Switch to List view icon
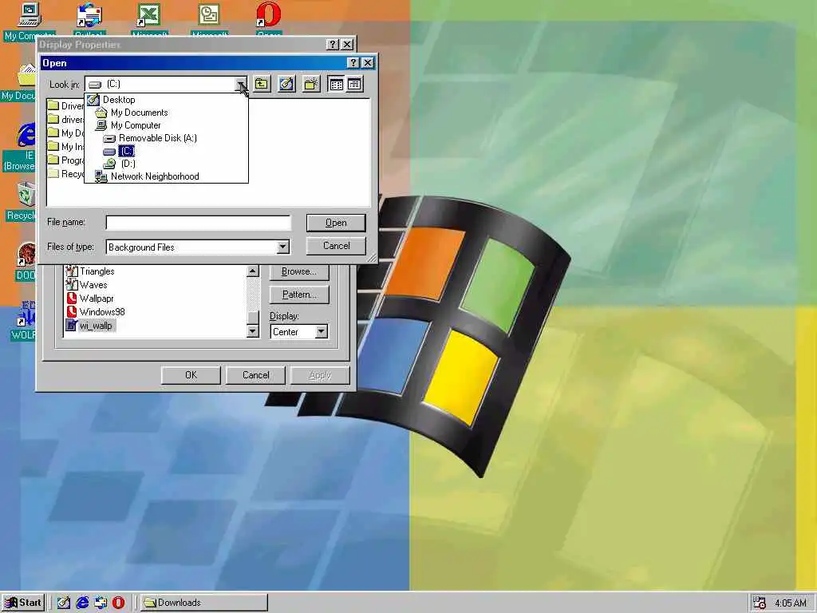Screen dimensions: 817x613 (336, 84)
